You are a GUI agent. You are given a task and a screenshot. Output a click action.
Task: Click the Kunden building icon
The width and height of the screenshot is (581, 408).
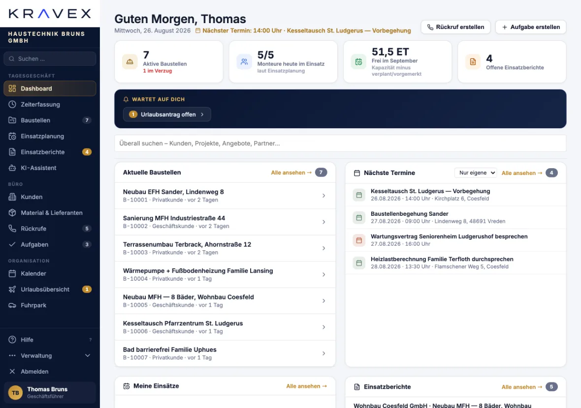(12, 197)
